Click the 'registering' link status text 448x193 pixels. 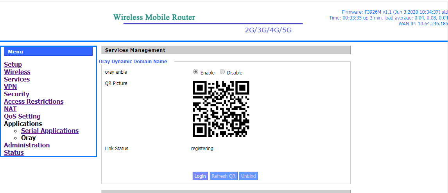click(x=202, y=149)
